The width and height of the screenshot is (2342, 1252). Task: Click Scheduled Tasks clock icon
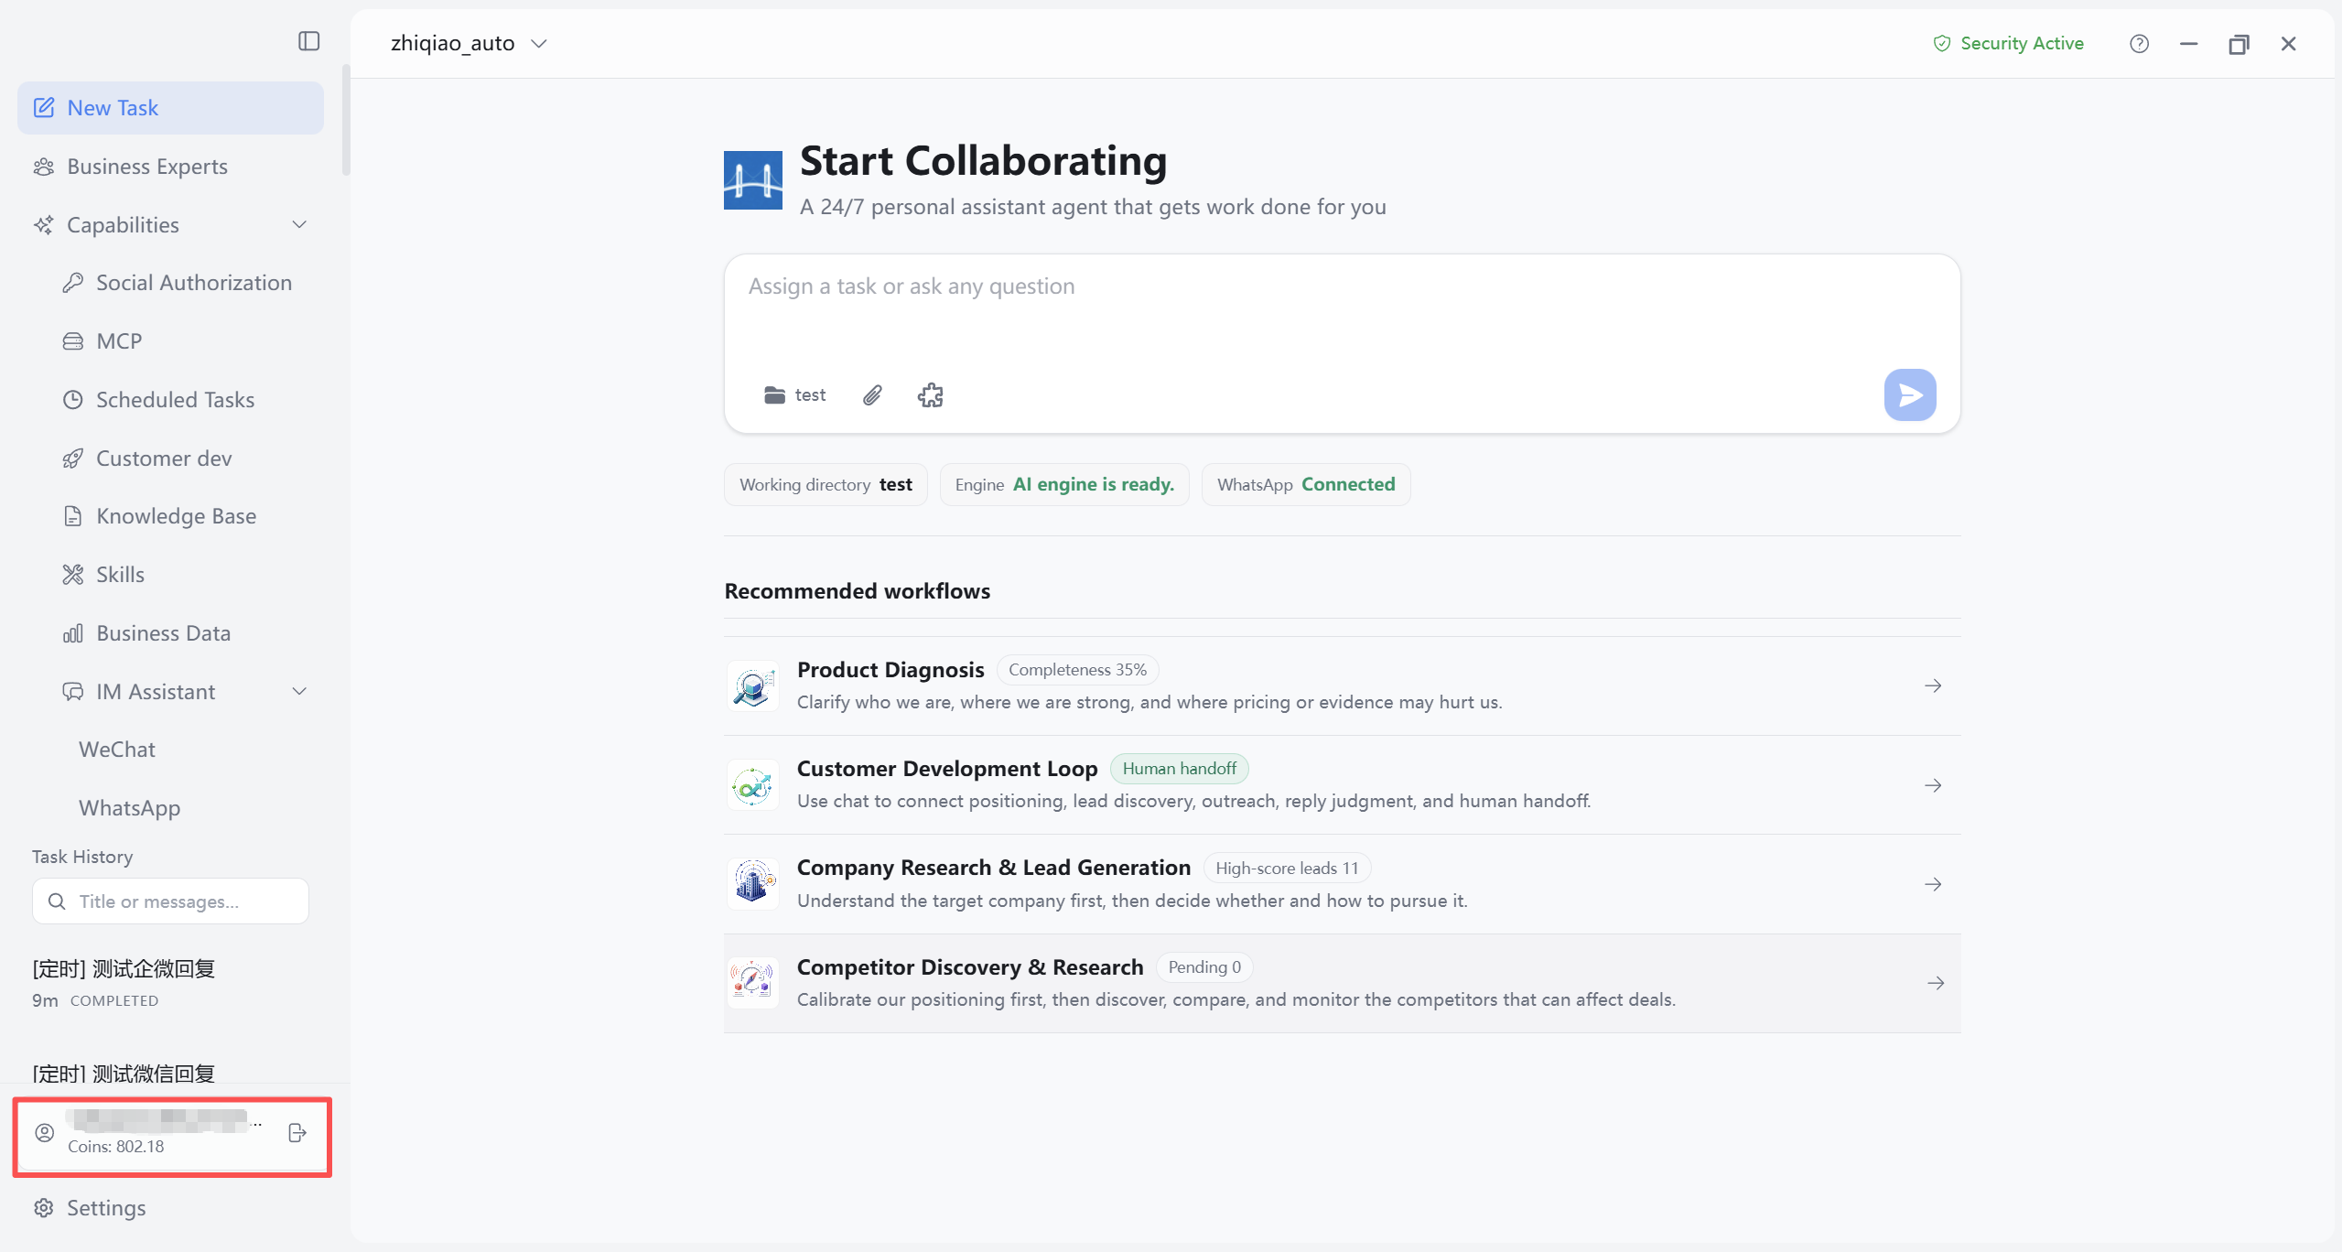pyautogui.click(x=73, y=400)
